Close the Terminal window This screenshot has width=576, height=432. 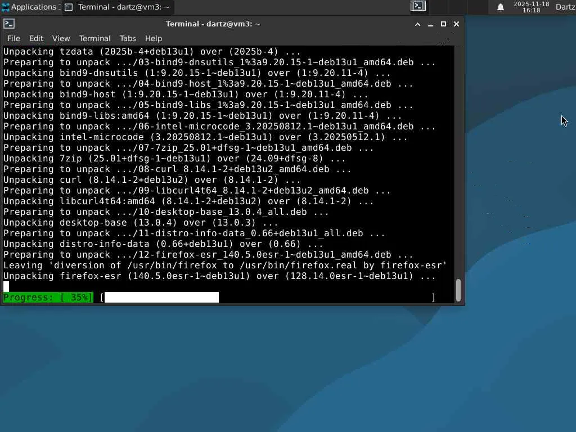(x=456, y=24)
